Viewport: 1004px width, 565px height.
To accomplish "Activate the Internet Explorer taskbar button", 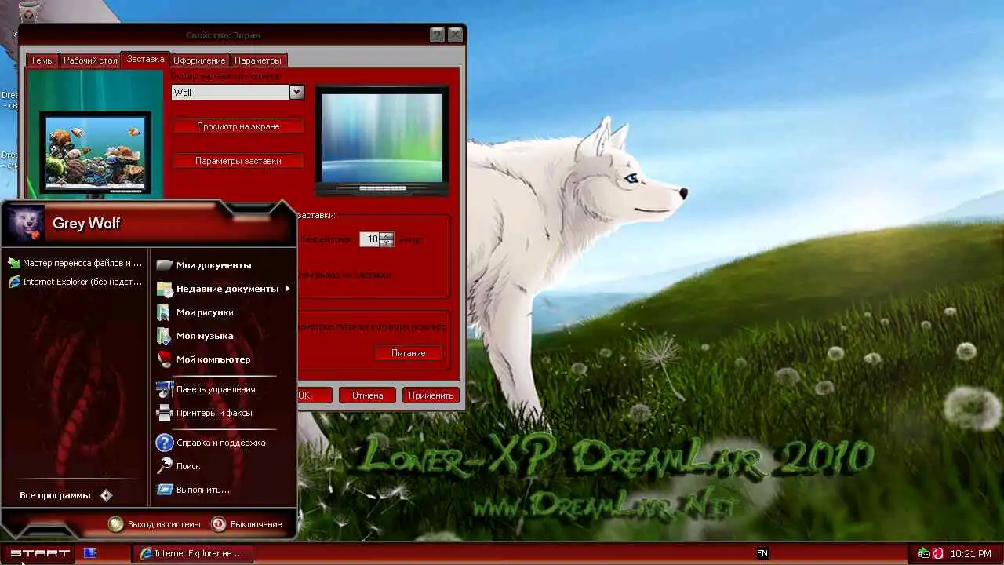I will [191, 553].
